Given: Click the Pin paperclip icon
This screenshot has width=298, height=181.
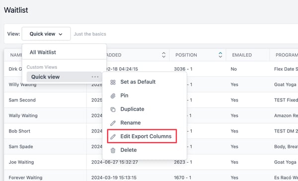Looking at the screenshot, I should tap(113, 96).
